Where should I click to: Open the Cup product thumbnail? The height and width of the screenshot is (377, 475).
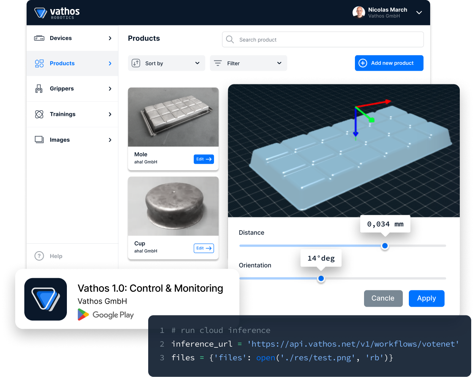coord(173,206)
